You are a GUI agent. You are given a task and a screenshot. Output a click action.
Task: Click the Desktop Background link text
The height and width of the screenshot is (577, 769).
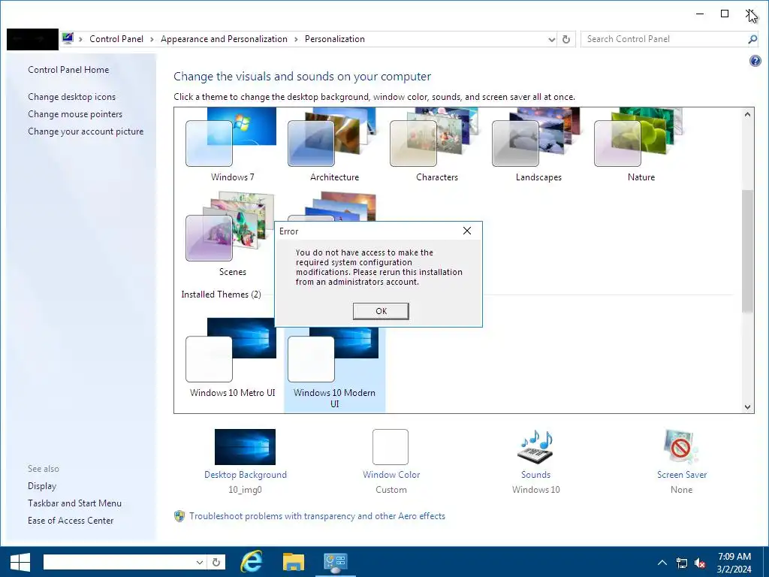pyautogui.click(x=246, y=475)
